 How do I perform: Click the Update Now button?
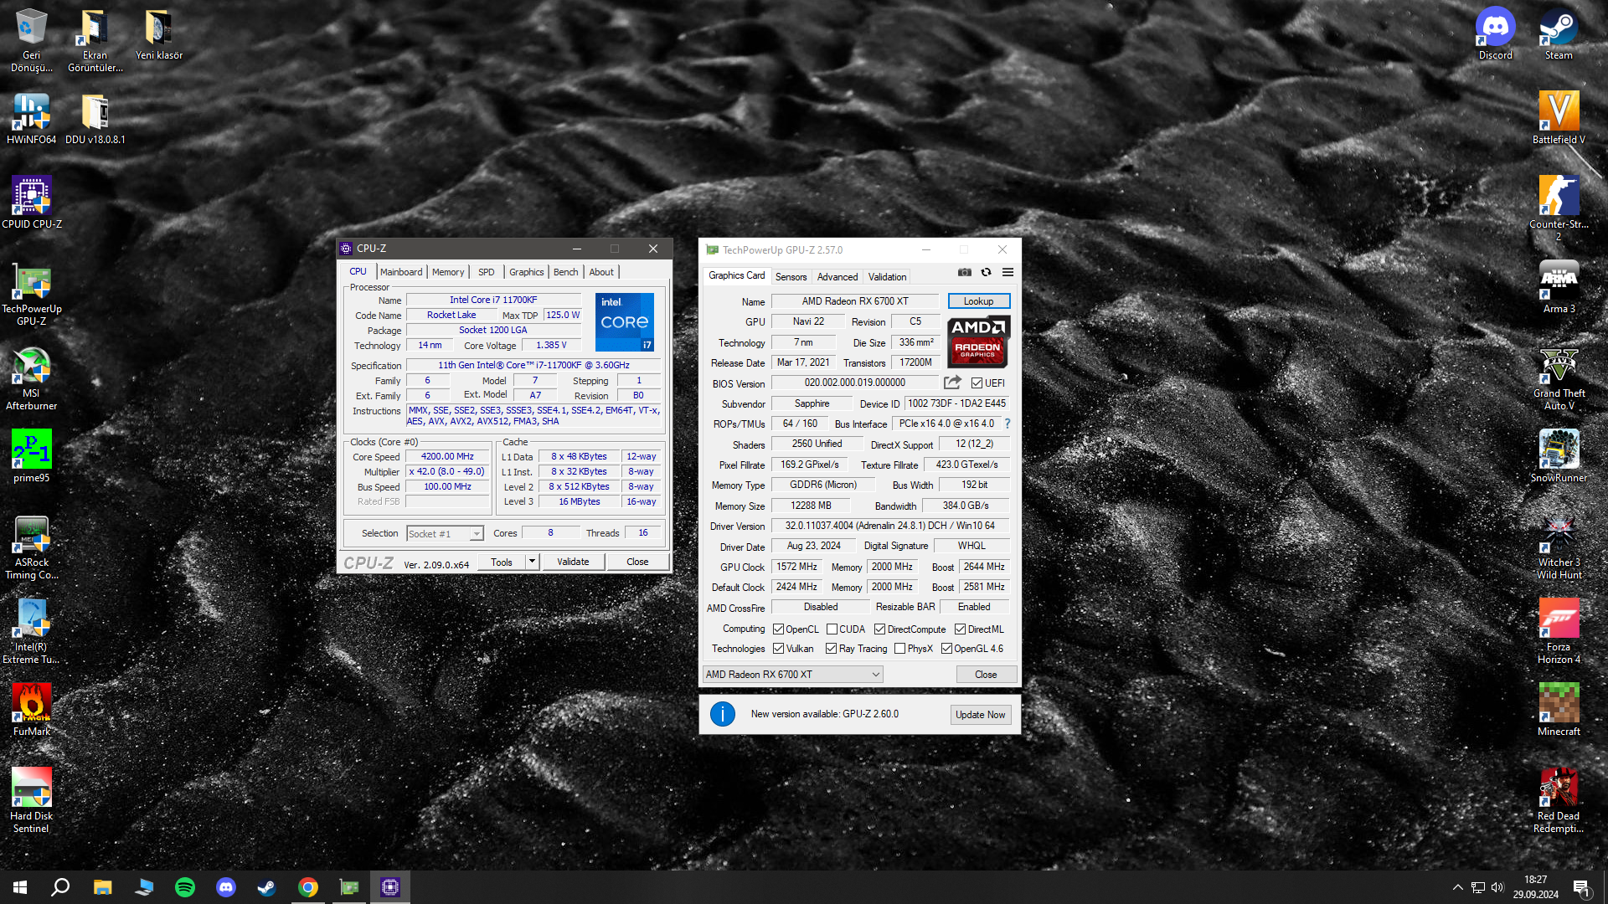[981, 715]
